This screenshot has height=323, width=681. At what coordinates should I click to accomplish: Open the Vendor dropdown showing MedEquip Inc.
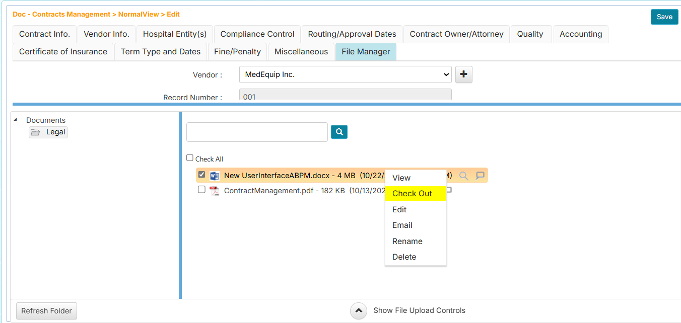[345, 74]
